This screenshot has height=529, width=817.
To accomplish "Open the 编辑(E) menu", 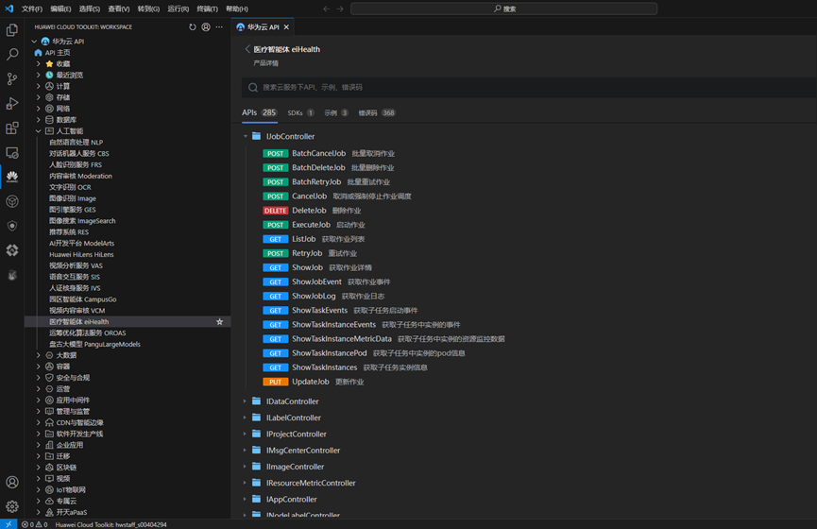I will click(60, 9).
